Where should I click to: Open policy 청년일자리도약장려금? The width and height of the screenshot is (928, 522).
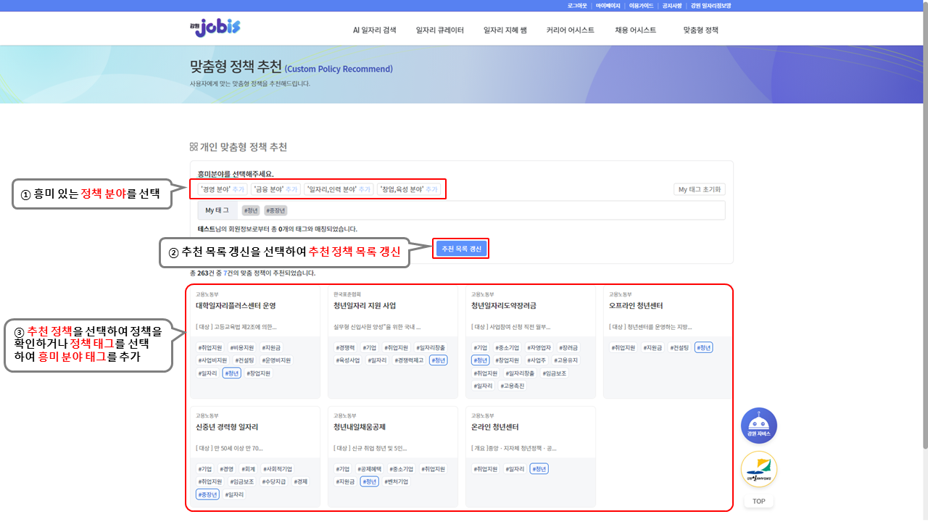point(504,306)
